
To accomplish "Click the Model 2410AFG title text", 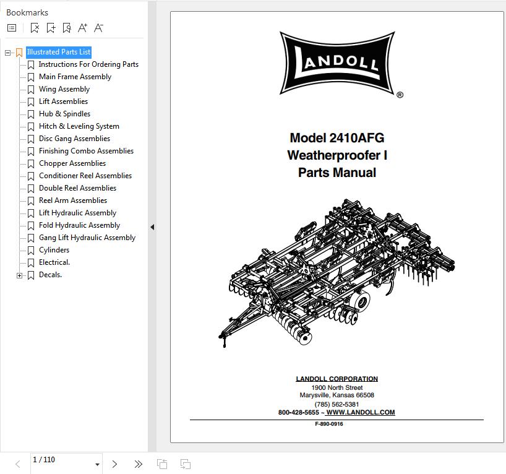I will pyautogui.click(x=337, y=138).
